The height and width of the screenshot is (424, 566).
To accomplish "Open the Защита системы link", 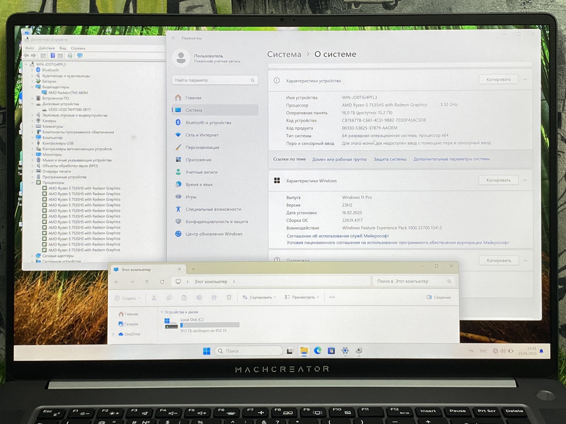I will click(390, 159).
